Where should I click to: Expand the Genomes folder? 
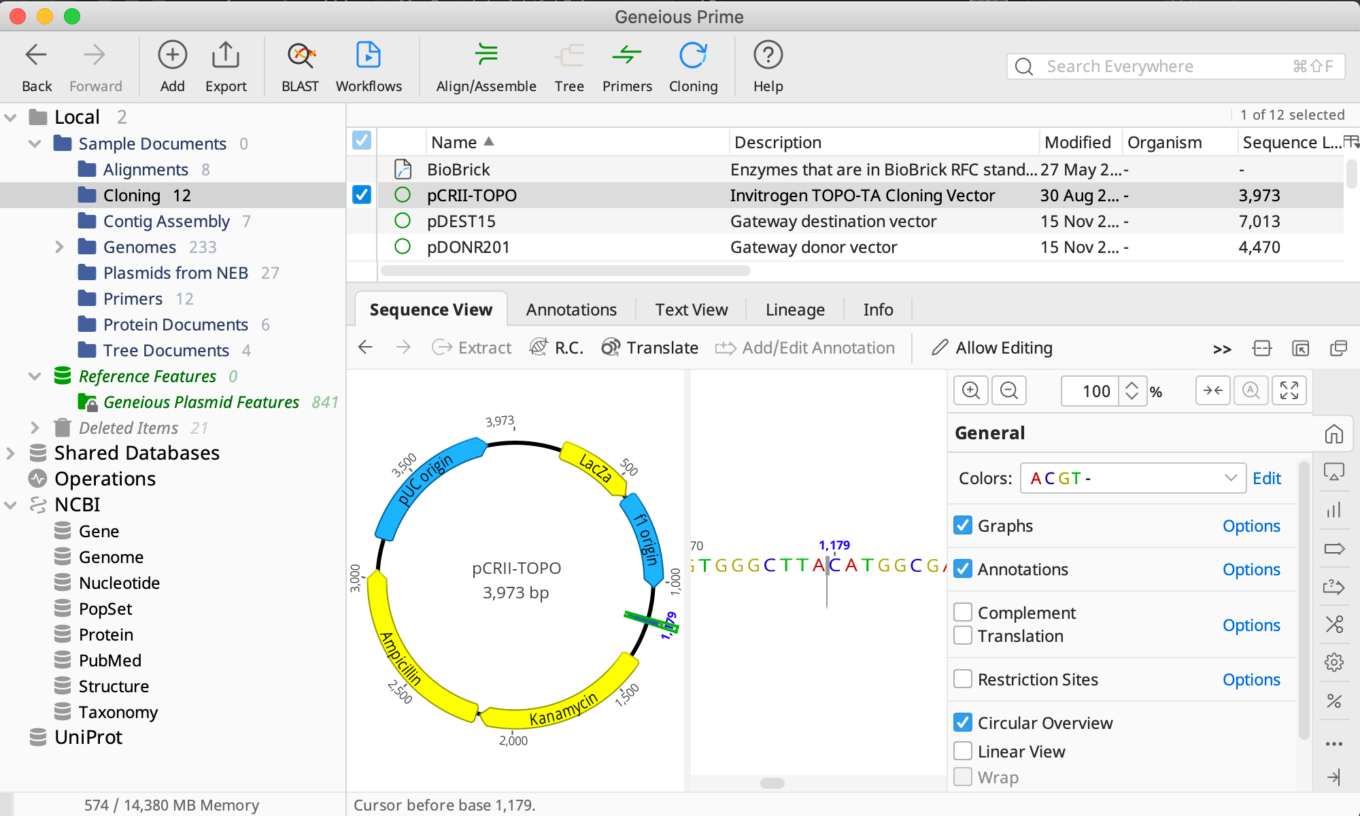(x=60, y=247)
